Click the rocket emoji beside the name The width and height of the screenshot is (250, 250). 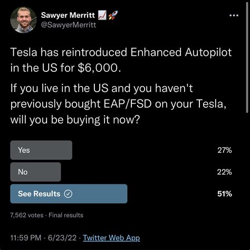click(x=113, y=15)
